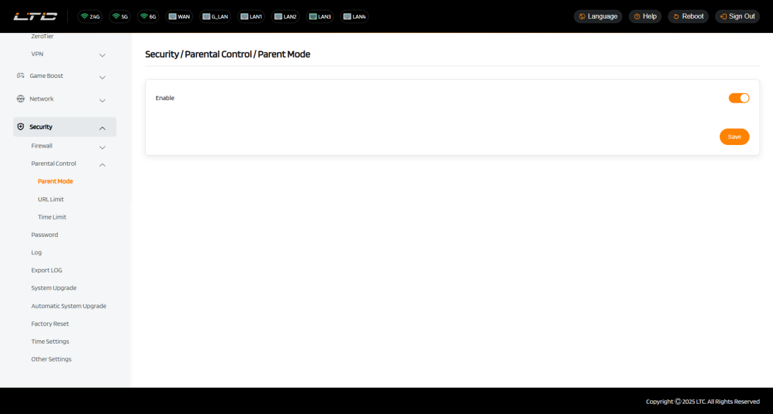Disable the Parent Mode Enable toggle
This screenshot has height=414, width=773.
739,98
